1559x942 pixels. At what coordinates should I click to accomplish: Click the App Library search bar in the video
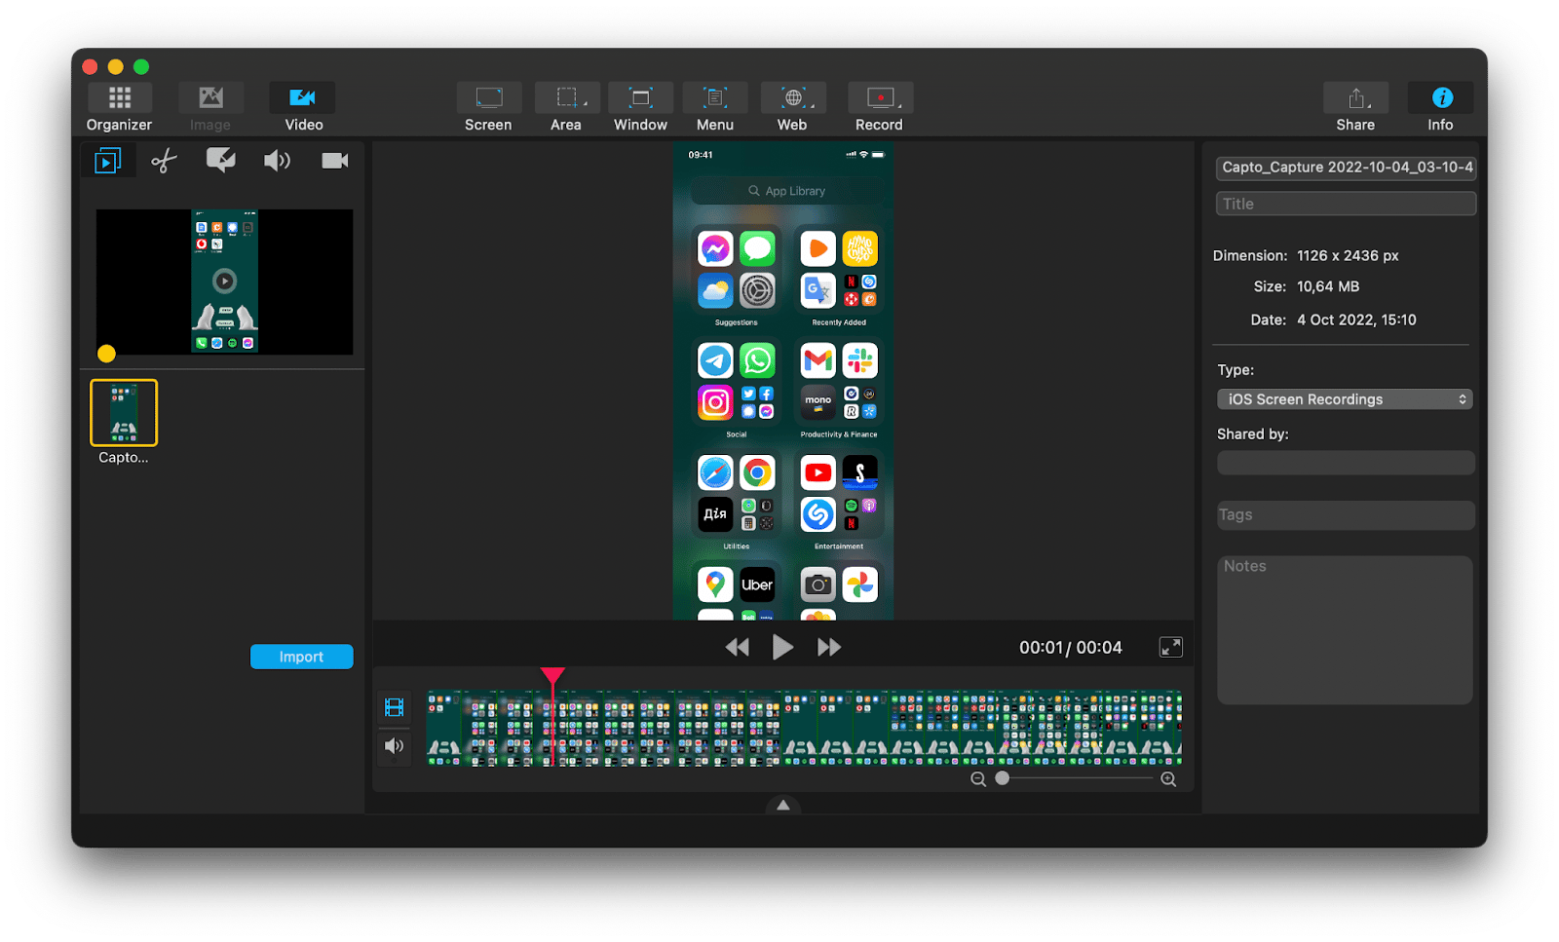coord(786,191)
